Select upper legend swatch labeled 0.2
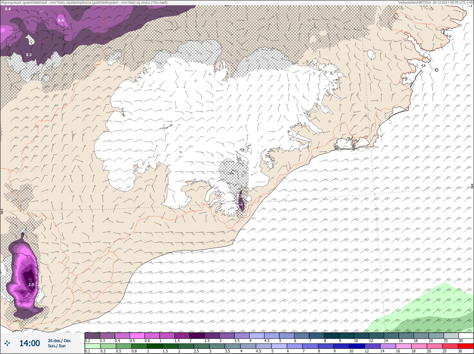Image resolution: width=474 pixels, height=354 pixels. [x=92, y=336]
